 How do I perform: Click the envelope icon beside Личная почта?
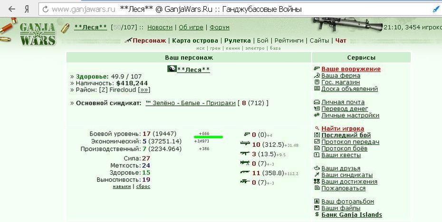point(317,102)
